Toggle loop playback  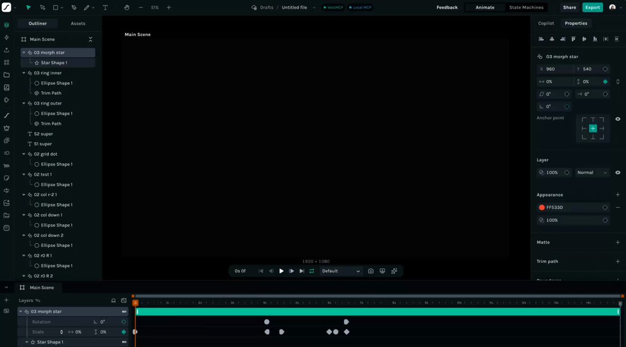312,271
